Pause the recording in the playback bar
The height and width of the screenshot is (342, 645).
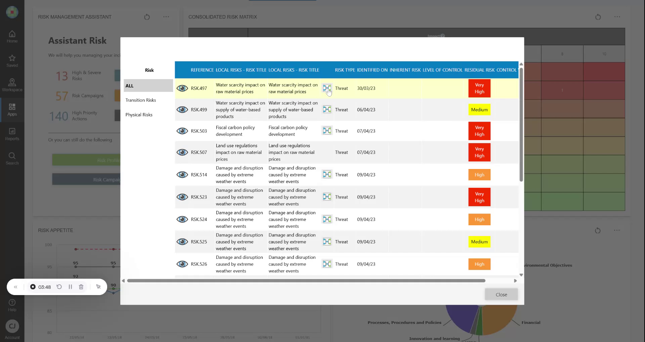(71, 287)
